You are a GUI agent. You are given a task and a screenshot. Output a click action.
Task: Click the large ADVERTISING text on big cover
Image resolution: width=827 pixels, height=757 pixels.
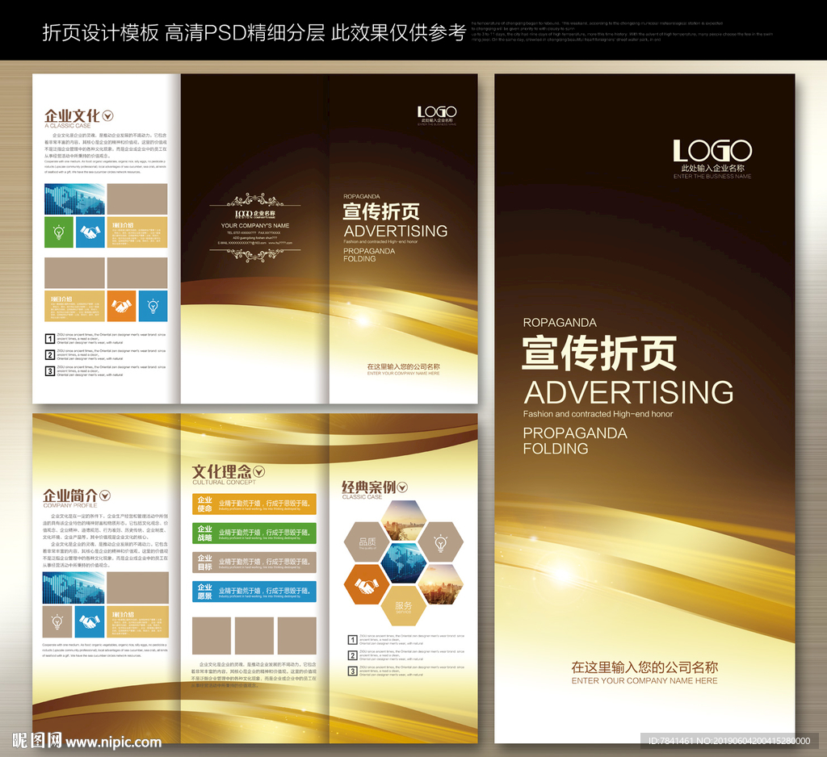[x=628, y=392]
